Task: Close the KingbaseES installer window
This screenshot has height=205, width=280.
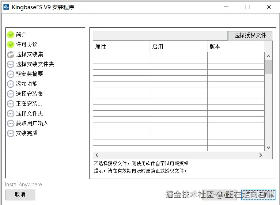Action: 269,7
